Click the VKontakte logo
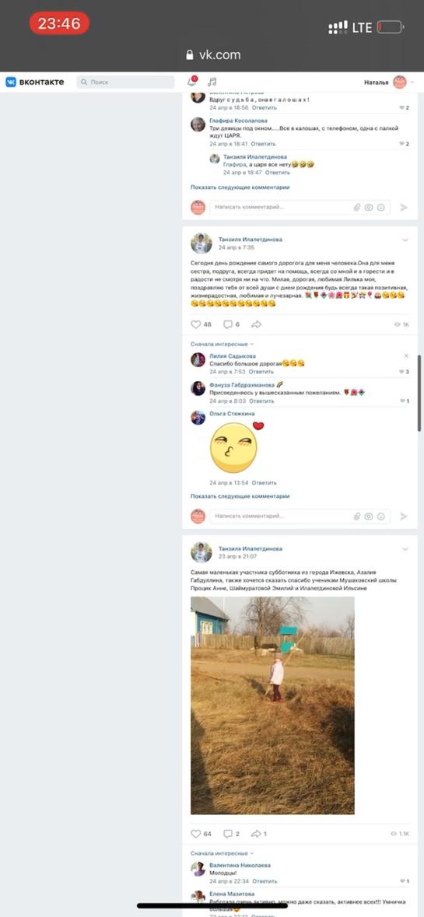The image size is (424, 917). click(34, 82)
